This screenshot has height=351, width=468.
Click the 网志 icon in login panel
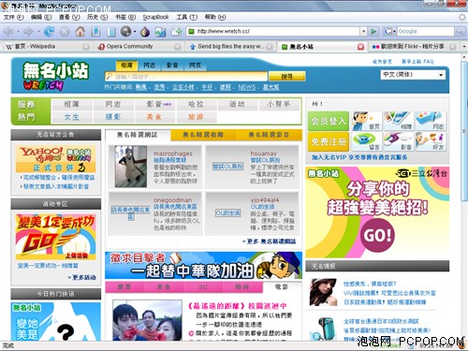click(431, 121)
